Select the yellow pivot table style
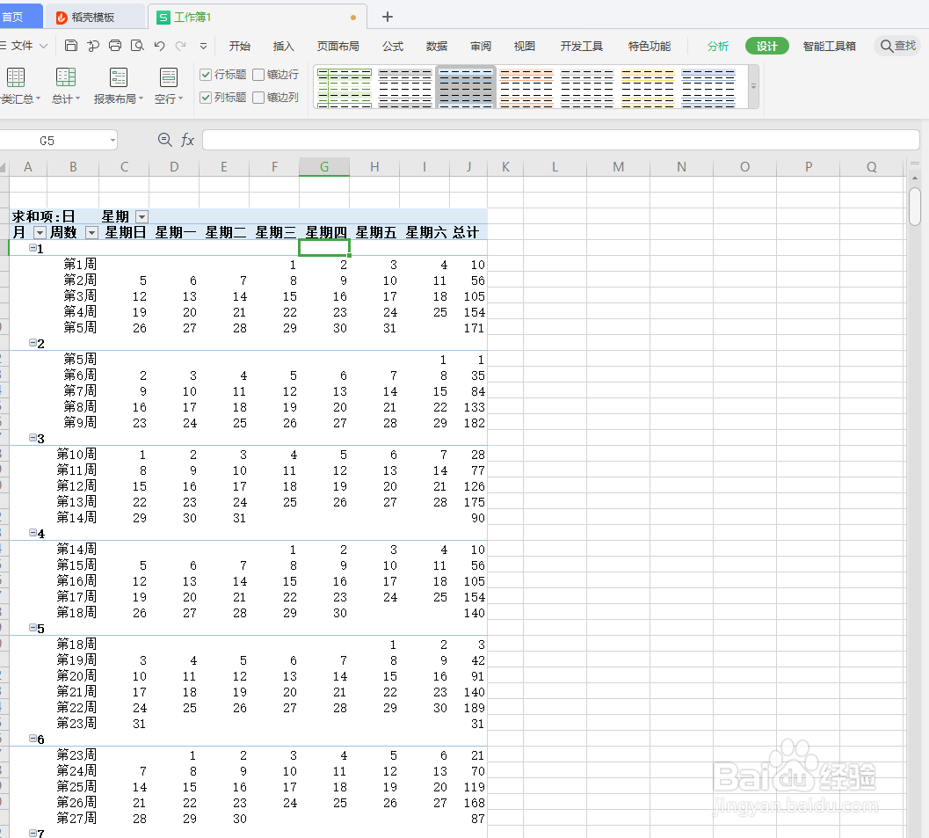Viewport: 929px width, 838px height. (x=648, y=88)
